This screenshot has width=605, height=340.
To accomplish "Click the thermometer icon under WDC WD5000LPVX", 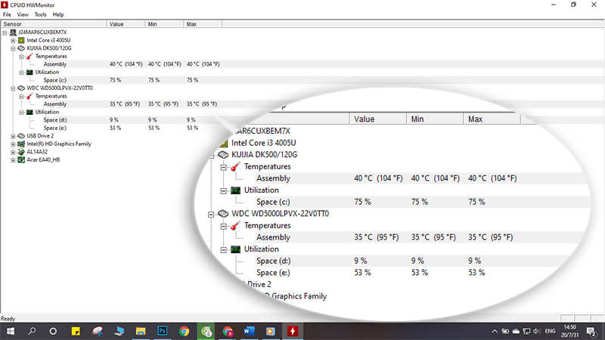I will (x=29, y=96).
